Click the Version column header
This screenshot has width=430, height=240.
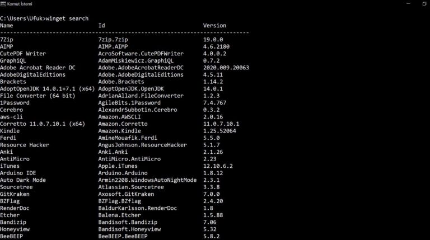pyautogui.click(x=214, y=26)
